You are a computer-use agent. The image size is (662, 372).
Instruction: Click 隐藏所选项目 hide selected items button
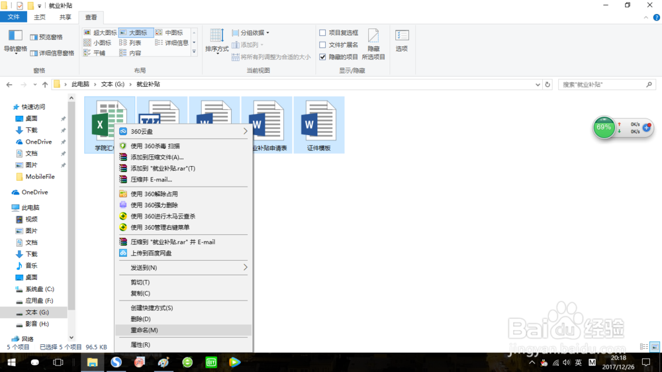click(373, 44)
